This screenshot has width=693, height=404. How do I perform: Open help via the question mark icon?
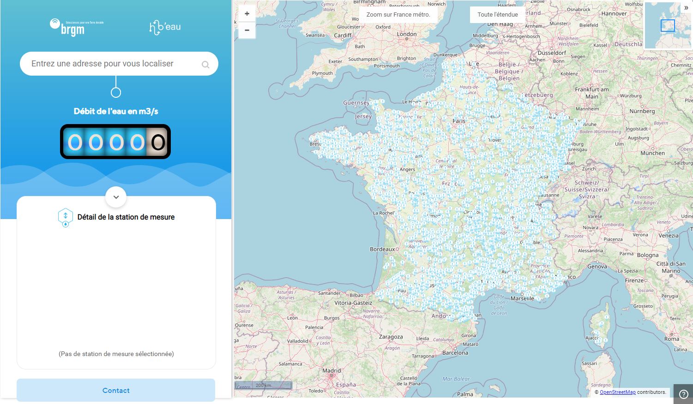click(683, 394)
